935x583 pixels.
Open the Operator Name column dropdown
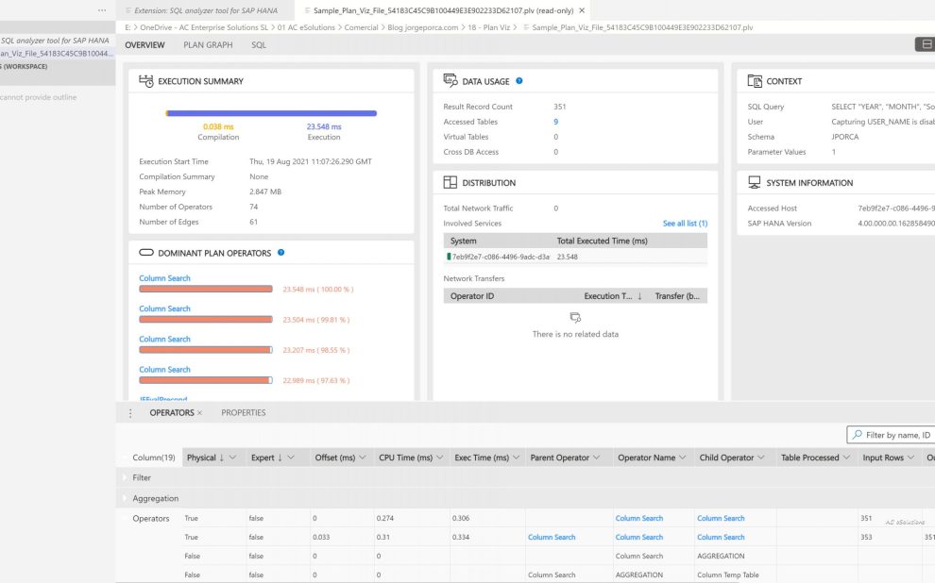coord(684,458)
